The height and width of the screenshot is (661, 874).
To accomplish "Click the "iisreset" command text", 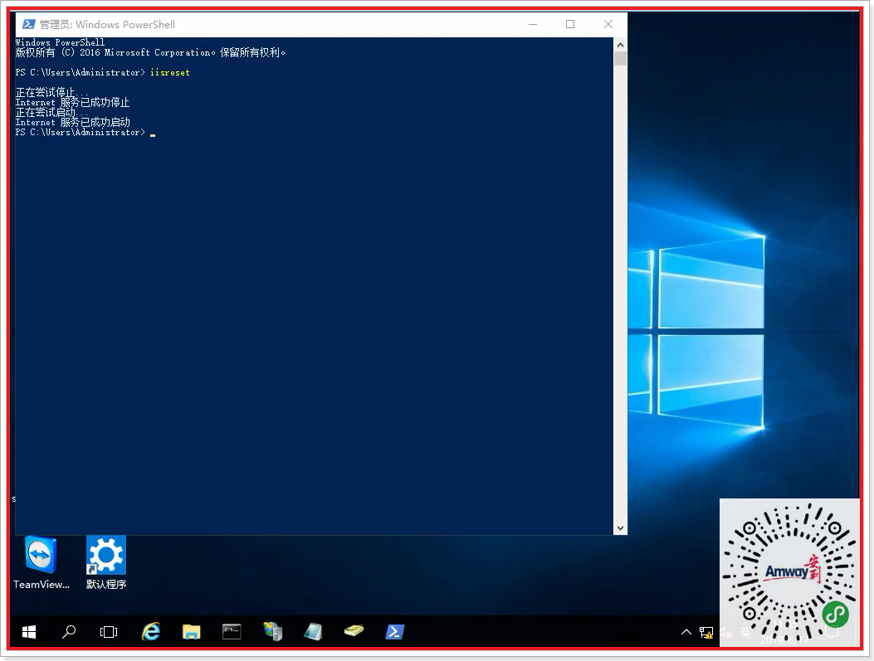I will [x=170, y=72].
